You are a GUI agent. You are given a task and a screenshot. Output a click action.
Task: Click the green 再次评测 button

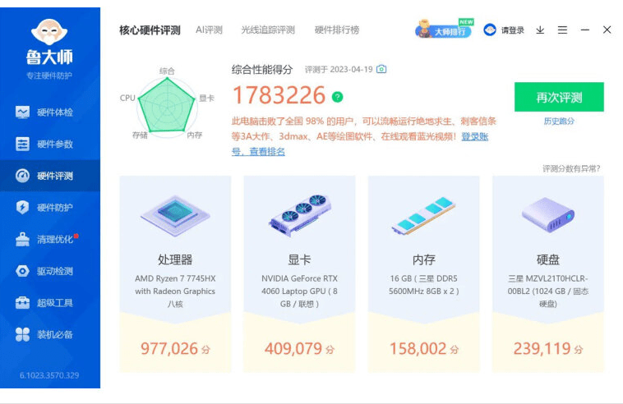559,97
